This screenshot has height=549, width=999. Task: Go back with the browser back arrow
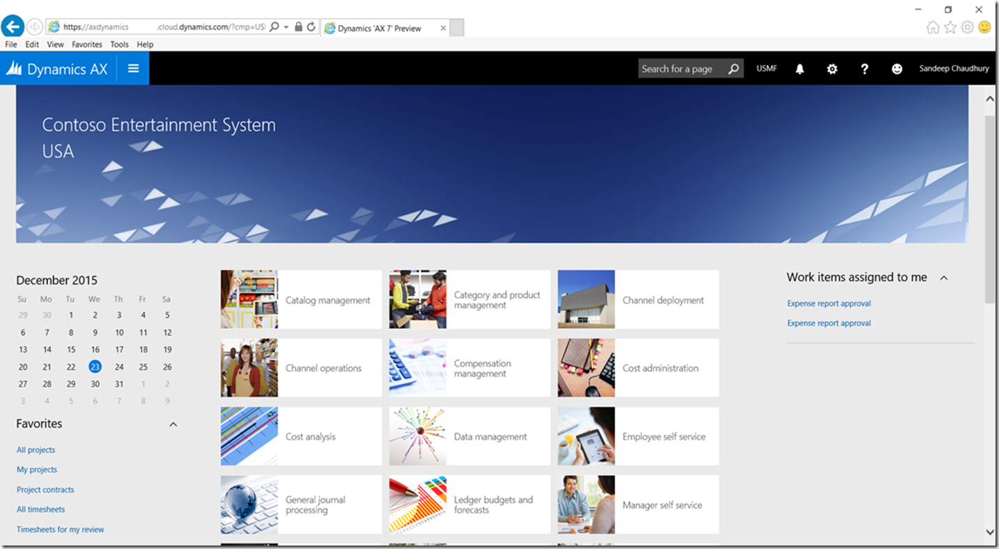[13, 27]
